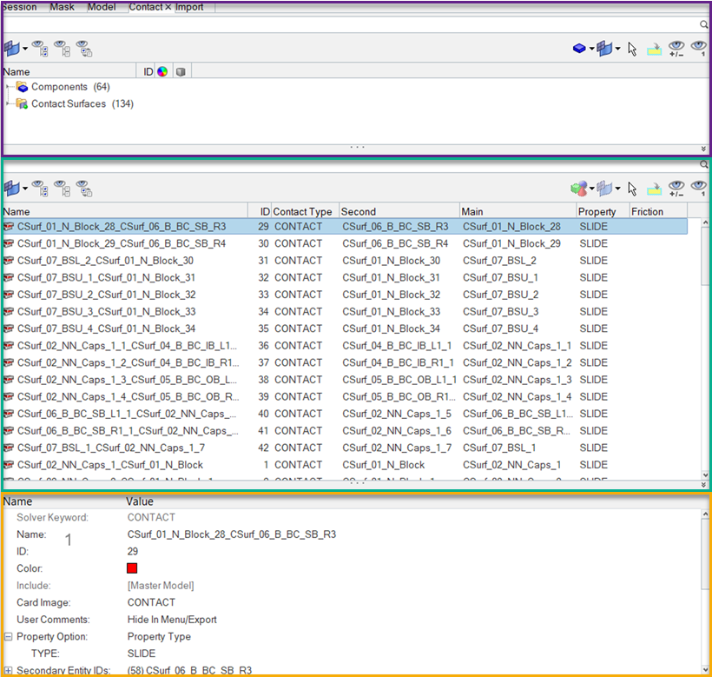The width and height of the screenshot is (712, 677).
Task: Collapse the Property Option section
Action: pyautogui.click(x=8, y=636)
